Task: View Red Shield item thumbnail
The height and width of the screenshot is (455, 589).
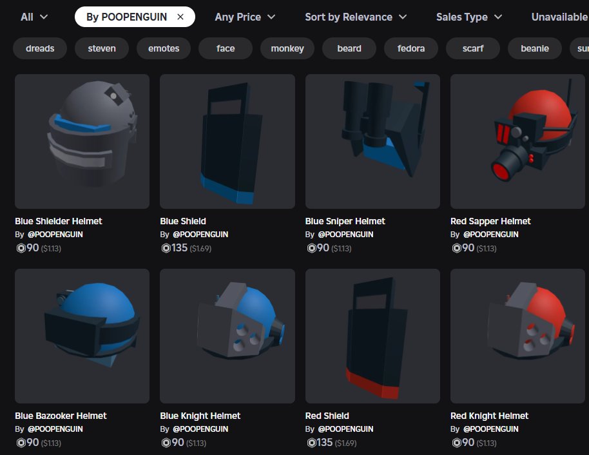Action: pos(372,336)
